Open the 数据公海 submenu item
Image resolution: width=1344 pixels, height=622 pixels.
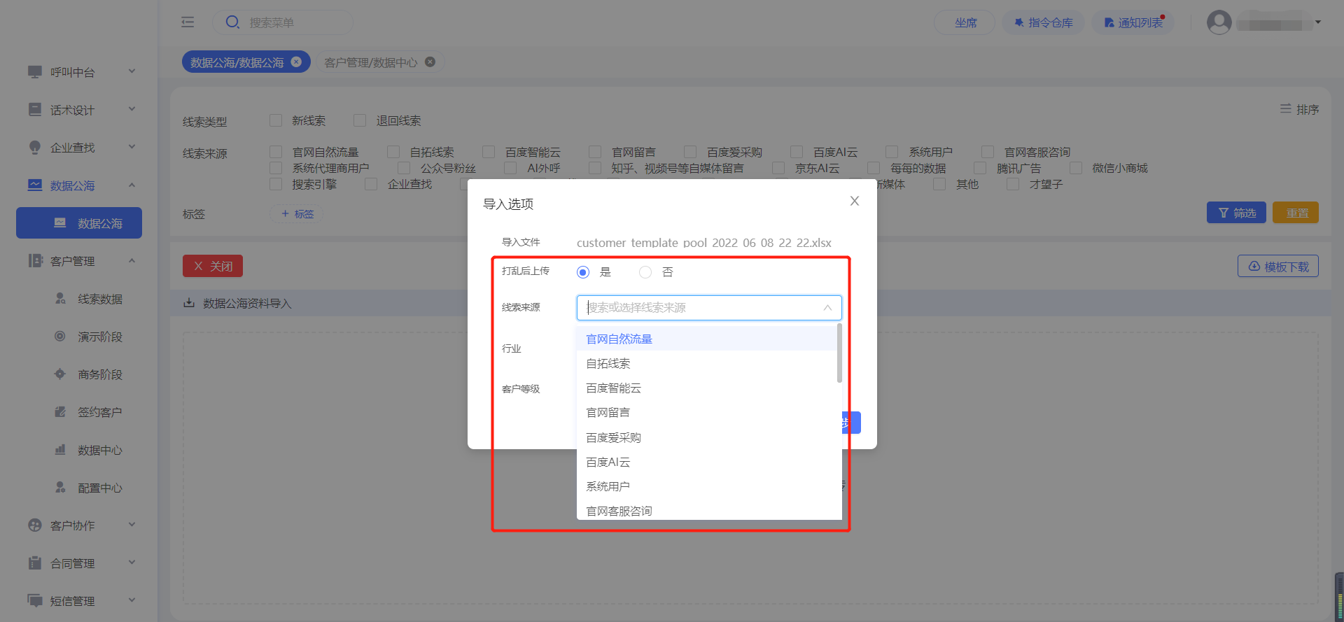tap(79, 222)
